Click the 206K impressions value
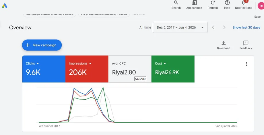The width and height of the screenshot is (264, 135). 77,72
